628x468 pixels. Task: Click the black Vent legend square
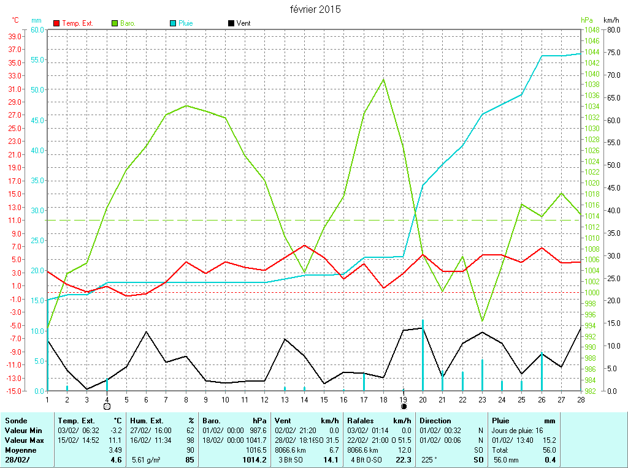tap(231, 23)
